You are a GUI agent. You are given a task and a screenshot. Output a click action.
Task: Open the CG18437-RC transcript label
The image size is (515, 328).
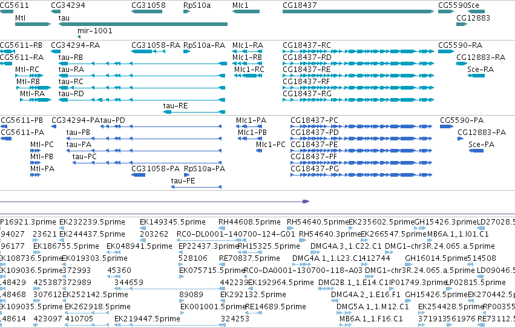pyautogui.click(x=307, y=45)
